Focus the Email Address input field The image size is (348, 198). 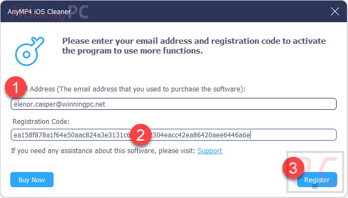pyautogui.click(x=174, y=104)
